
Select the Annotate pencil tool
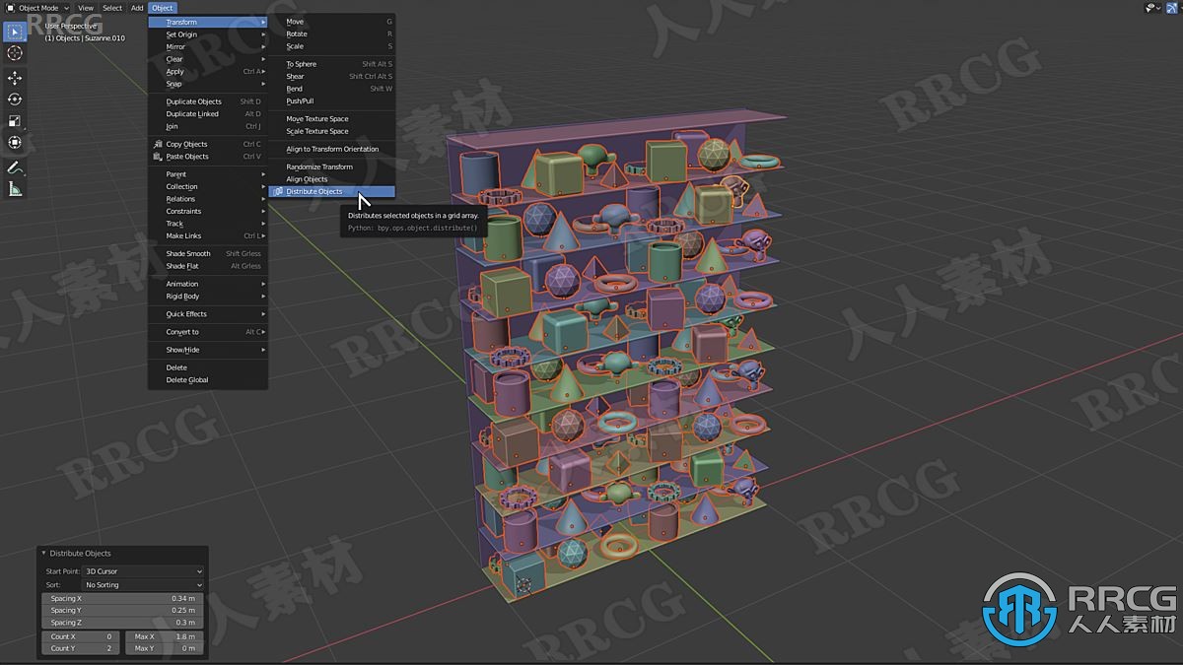pyautogui.click(x=15, y=167)
